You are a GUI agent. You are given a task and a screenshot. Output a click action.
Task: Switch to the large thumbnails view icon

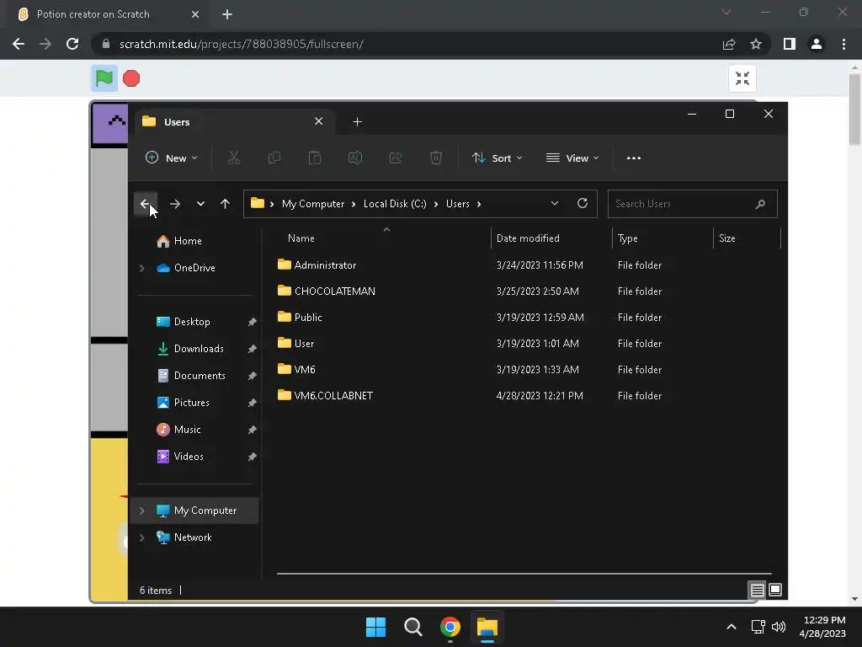[775, 590]
